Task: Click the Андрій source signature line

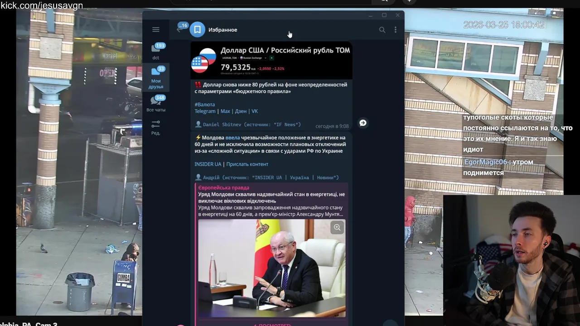Action: pos(267,177)
